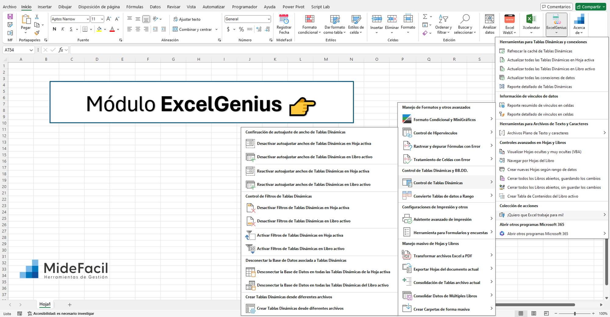Select Reporte detallado de Tablas Dinámicas
610x317 pixels.
point(539,87)
